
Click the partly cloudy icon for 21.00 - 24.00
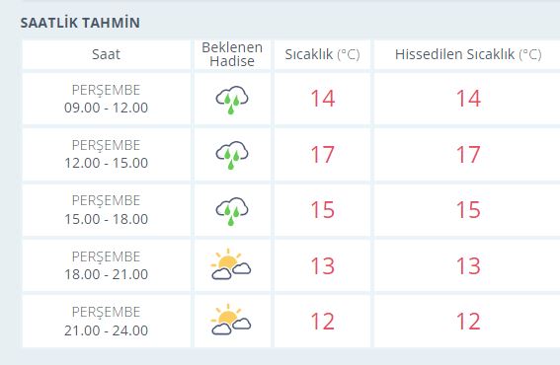click(231, 320)
